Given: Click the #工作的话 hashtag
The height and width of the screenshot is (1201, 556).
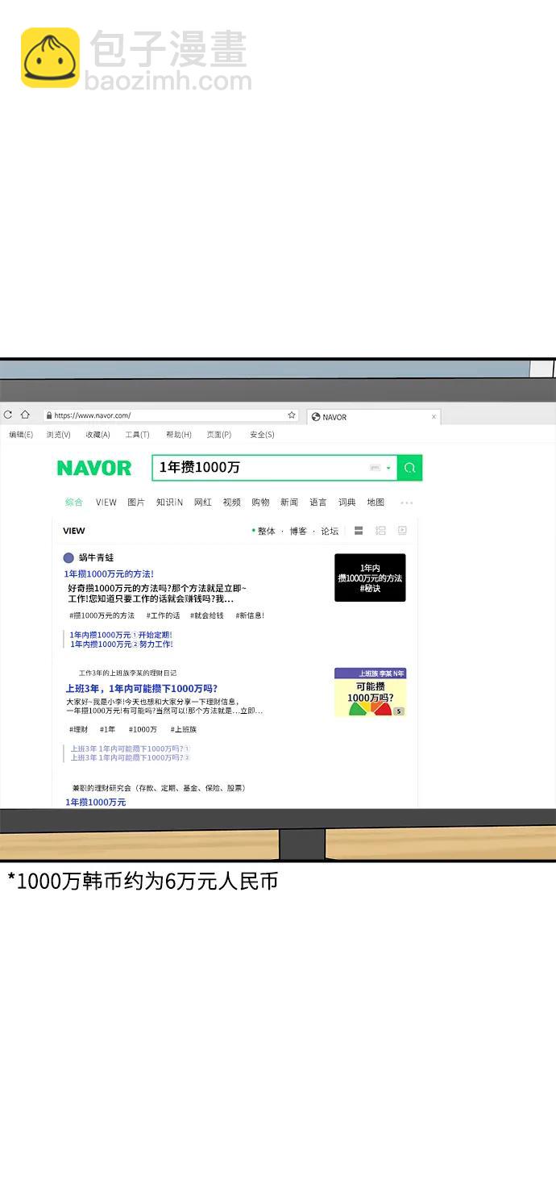Looking at the screenshot, I should tap(163, 615).
